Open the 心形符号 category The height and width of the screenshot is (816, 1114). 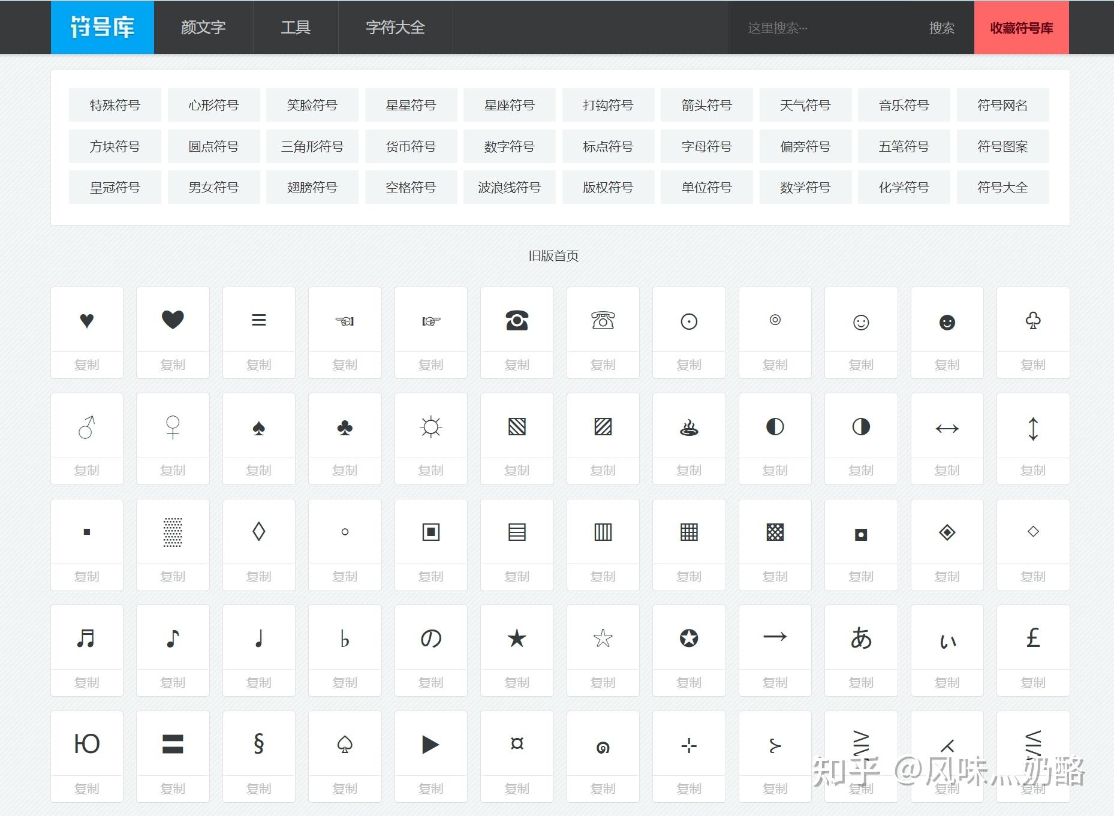pos(213,105)
